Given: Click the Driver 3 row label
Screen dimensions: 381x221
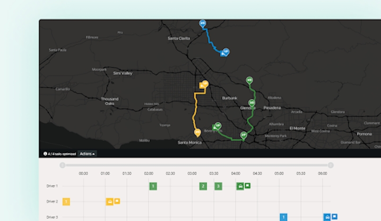Looking at the screenshot, I should point(52,217).
